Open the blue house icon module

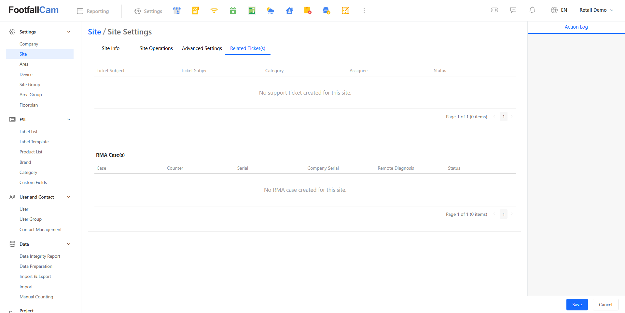289,11
